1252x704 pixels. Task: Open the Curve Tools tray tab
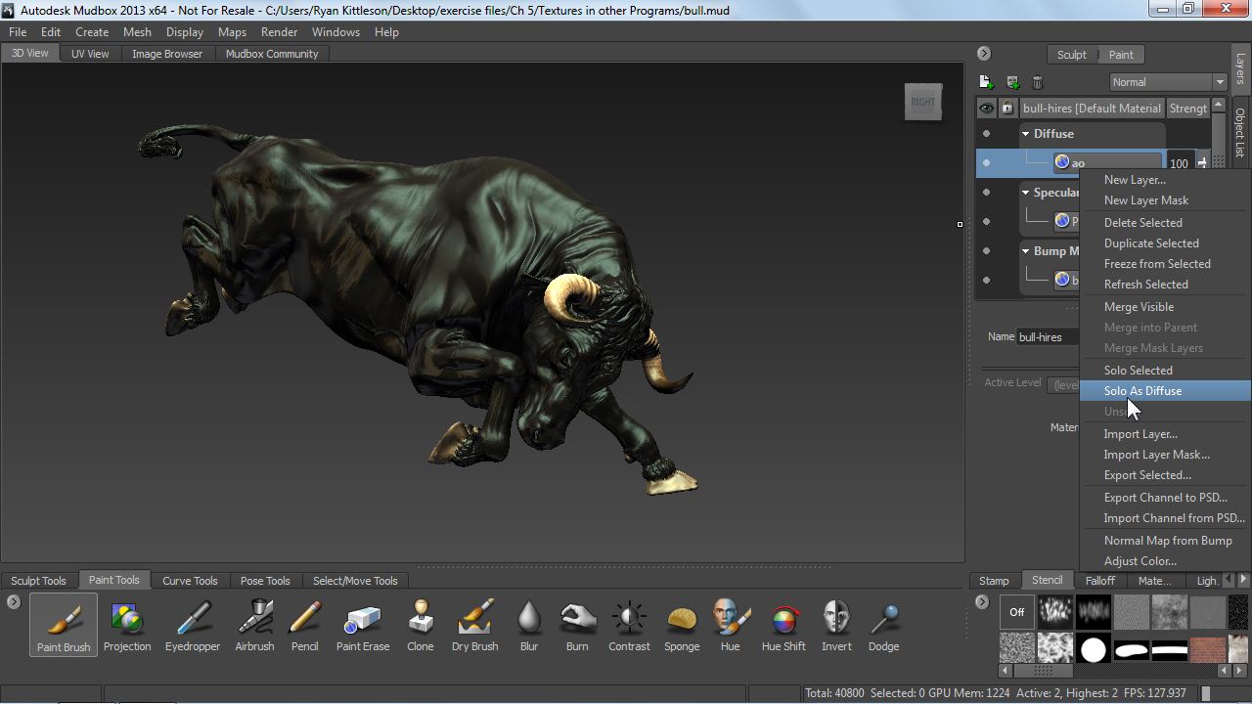190,581
